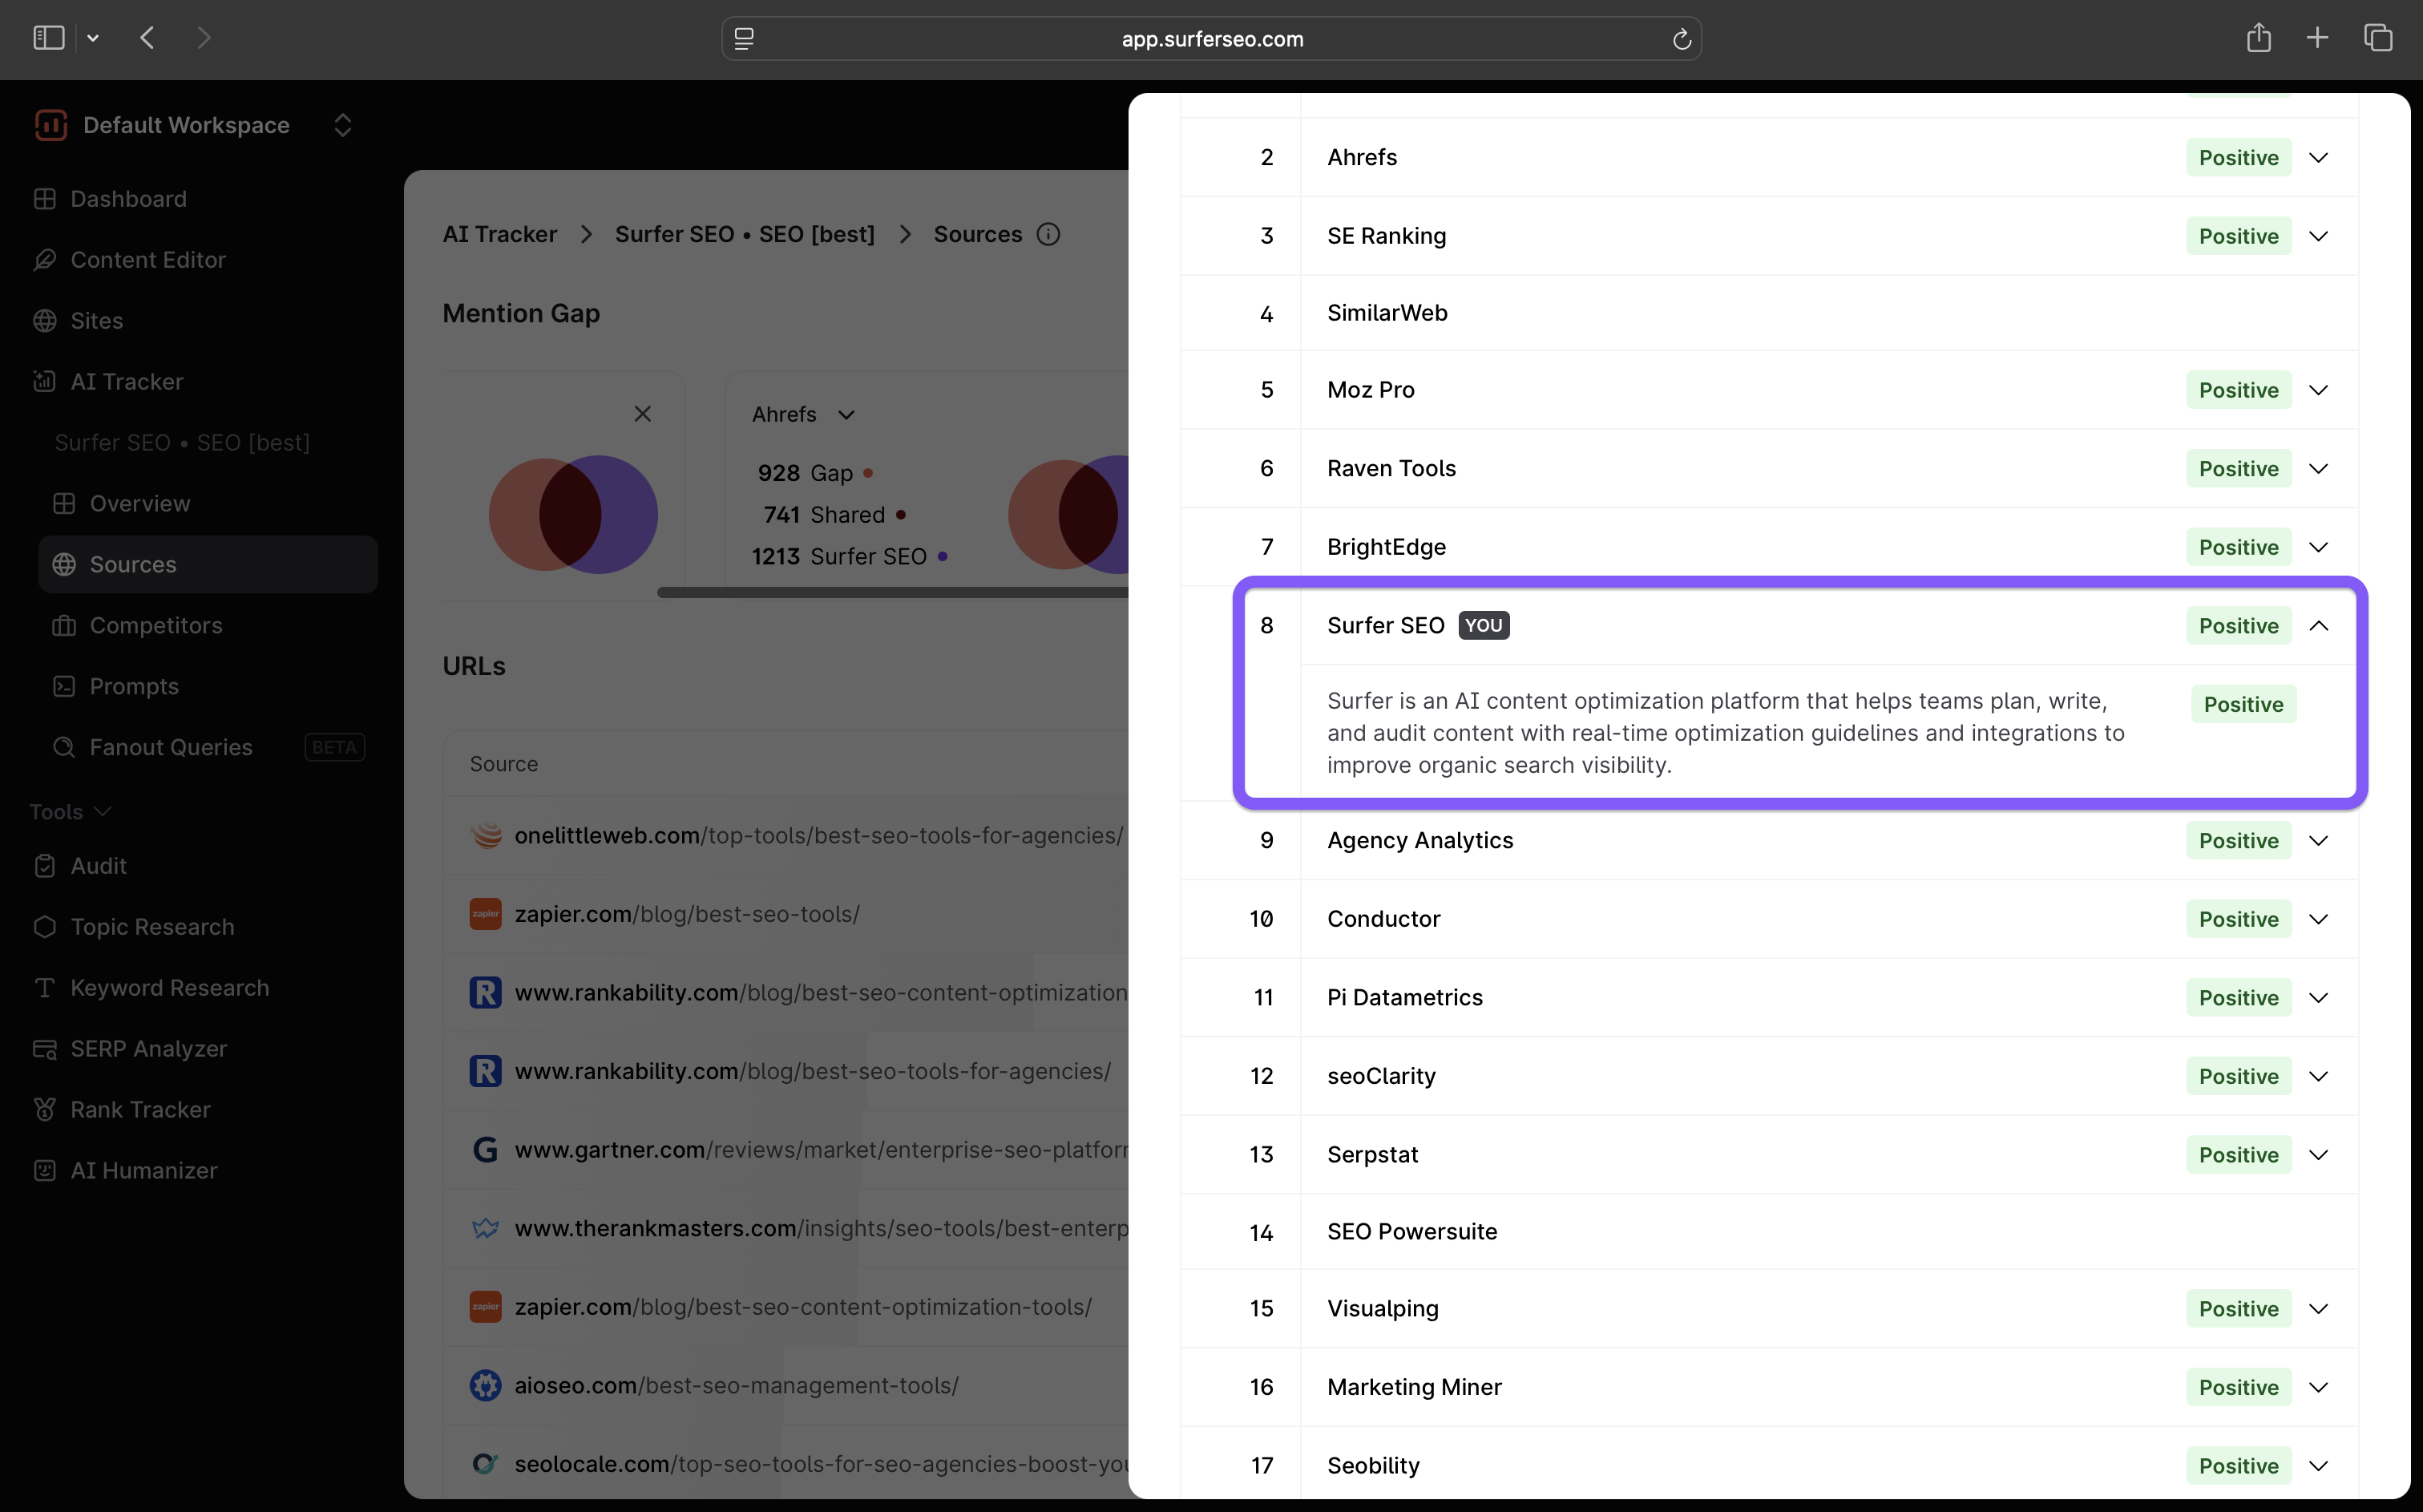This screenshot has height=1512, width=2423.
Task: Click the Dashboard icon in sidebar
Action: click(x=44, y=199)
